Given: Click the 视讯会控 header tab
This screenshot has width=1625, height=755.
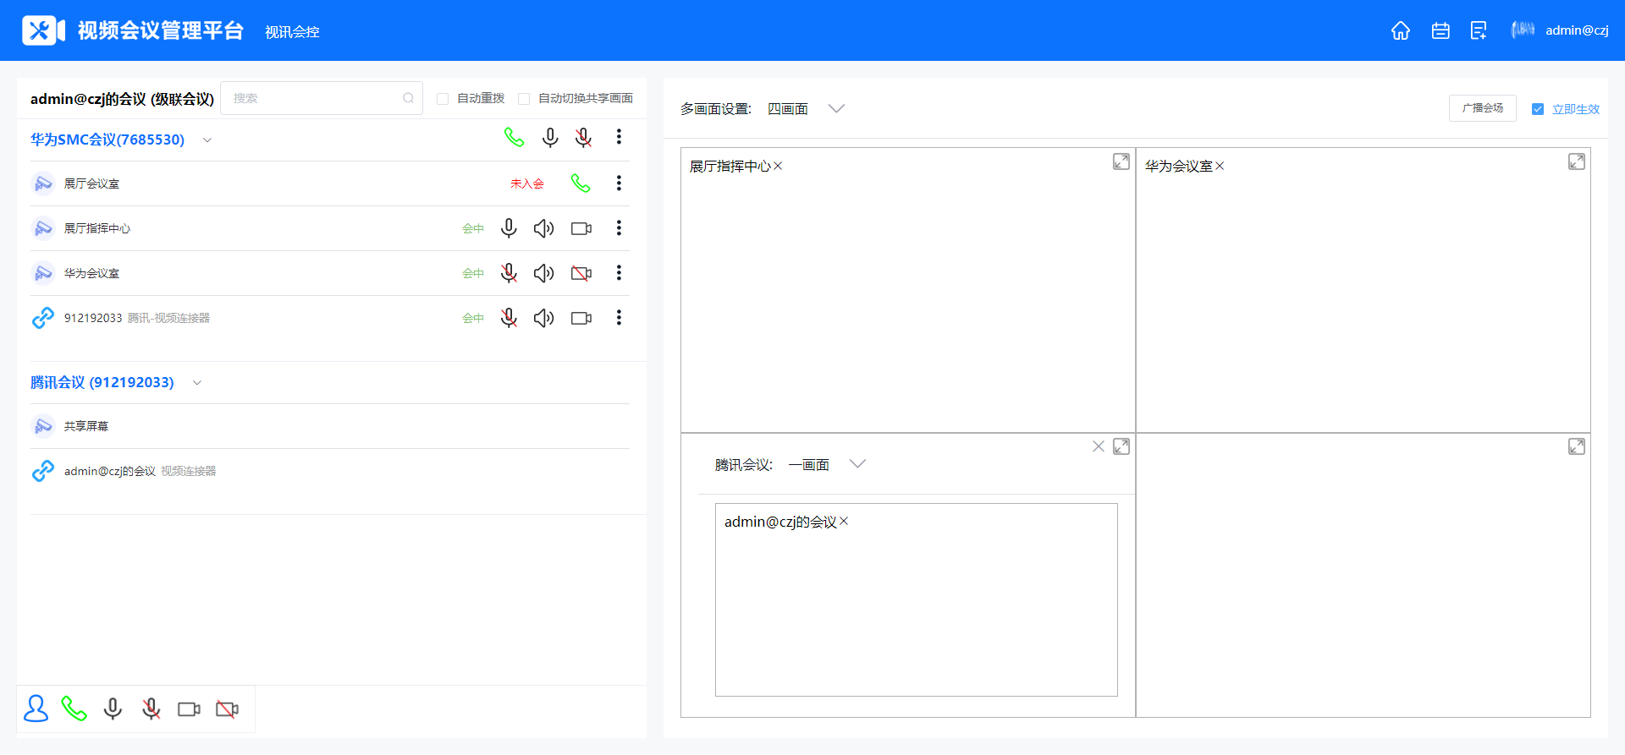Looking at the screenshot, I should [x=292, y=32].
